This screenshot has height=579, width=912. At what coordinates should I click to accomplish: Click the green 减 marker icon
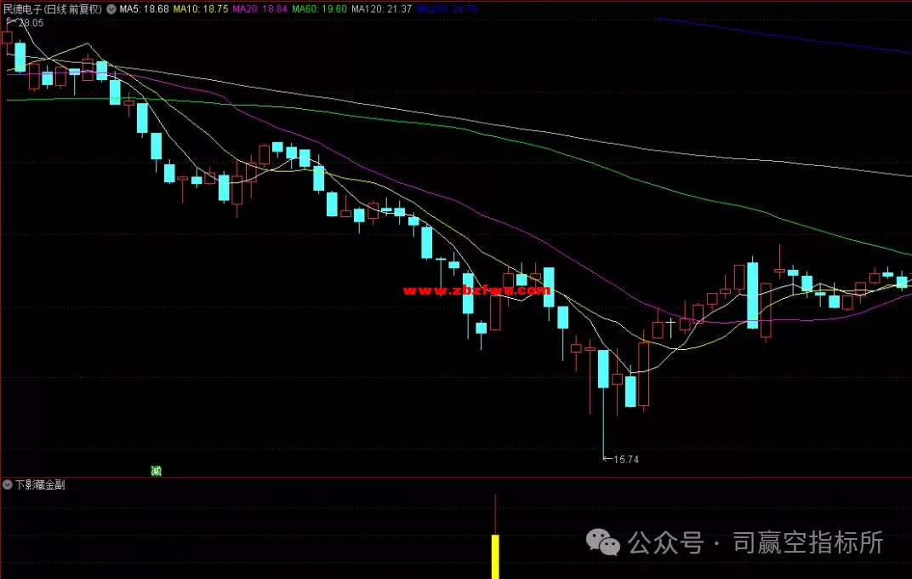click(x=156, y=471)
